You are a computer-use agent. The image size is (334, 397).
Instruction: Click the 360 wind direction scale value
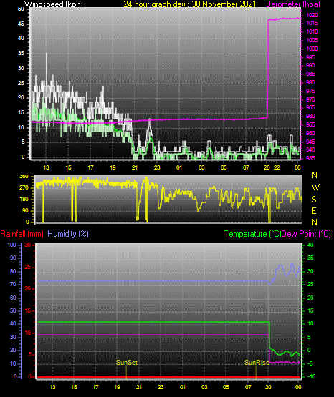[x=24, y=177]
